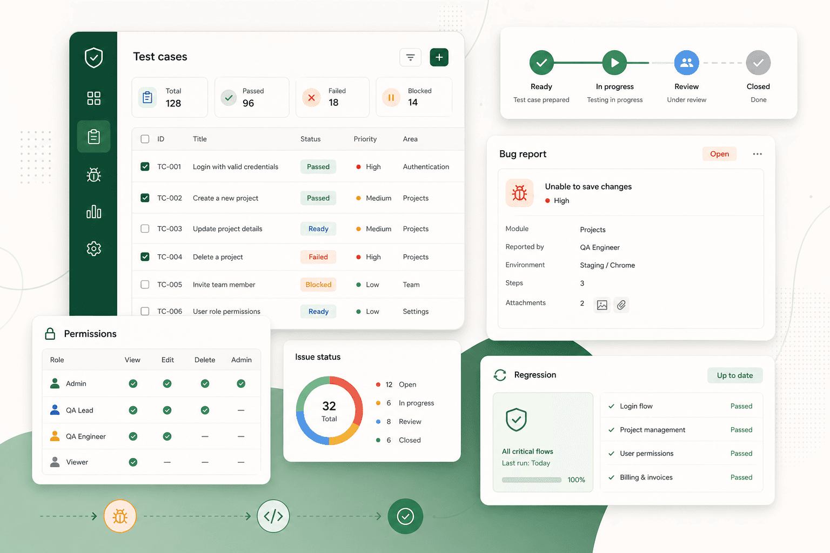830x553 pixels.
Task: Click the shield icon in All critical flows
Action: pos(517,419)
